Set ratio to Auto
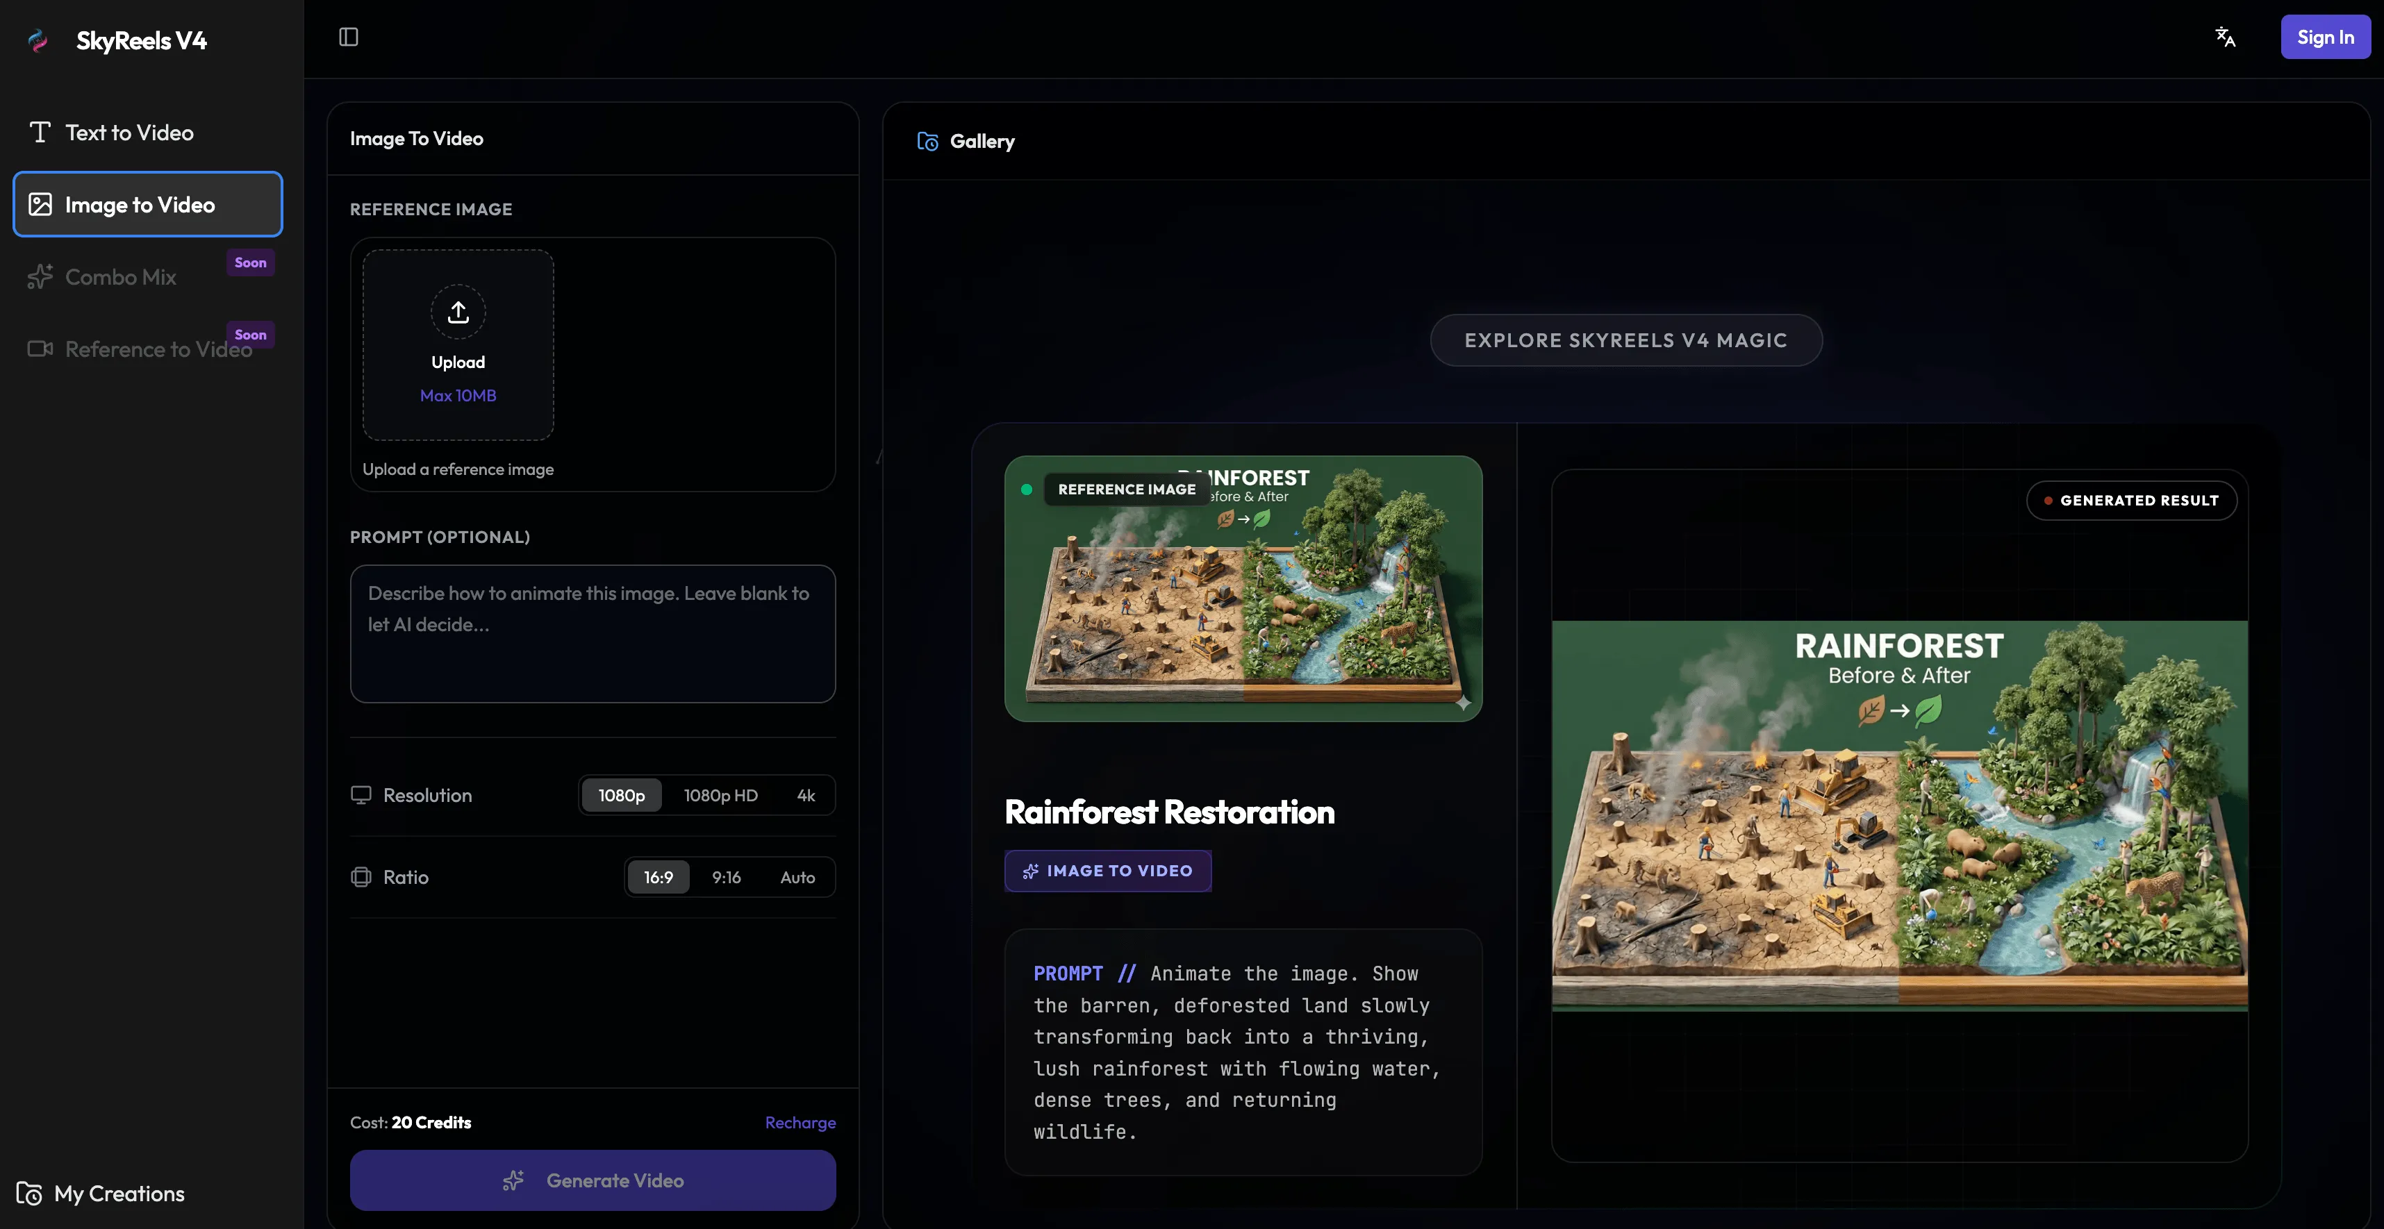This screenshot has width=2384, height=1229. tap(797, 877)
